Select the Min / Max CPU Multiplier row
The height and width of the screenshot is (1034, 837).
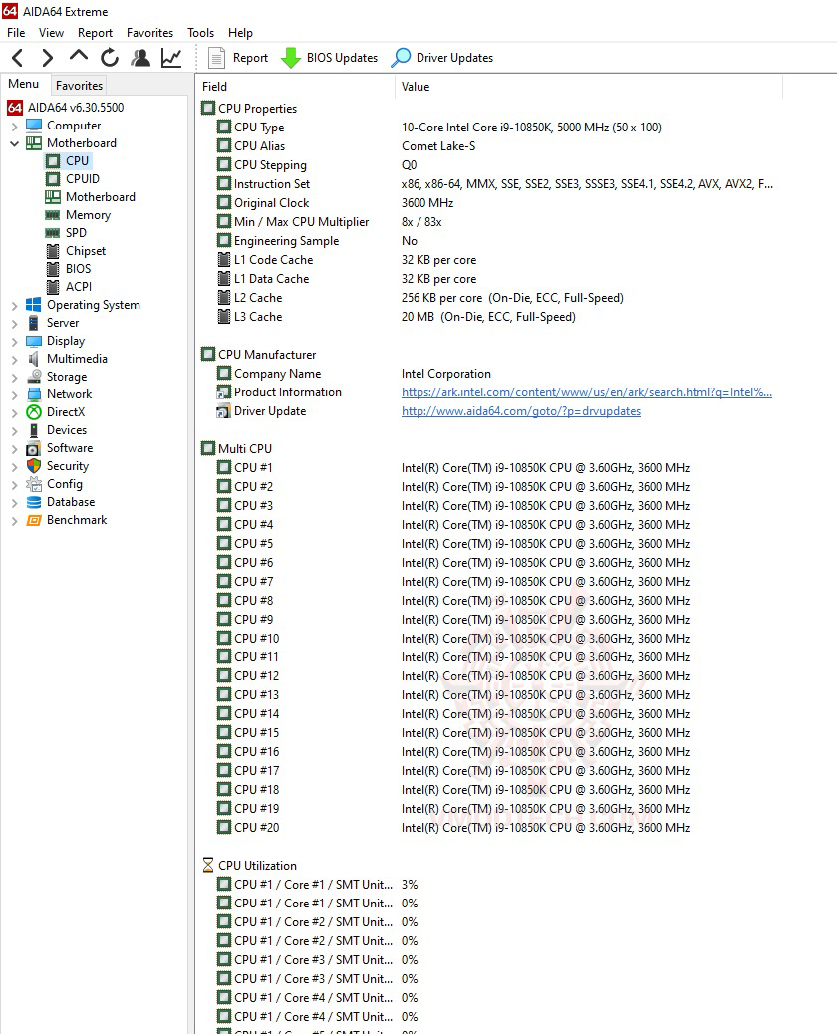[488, 222]
